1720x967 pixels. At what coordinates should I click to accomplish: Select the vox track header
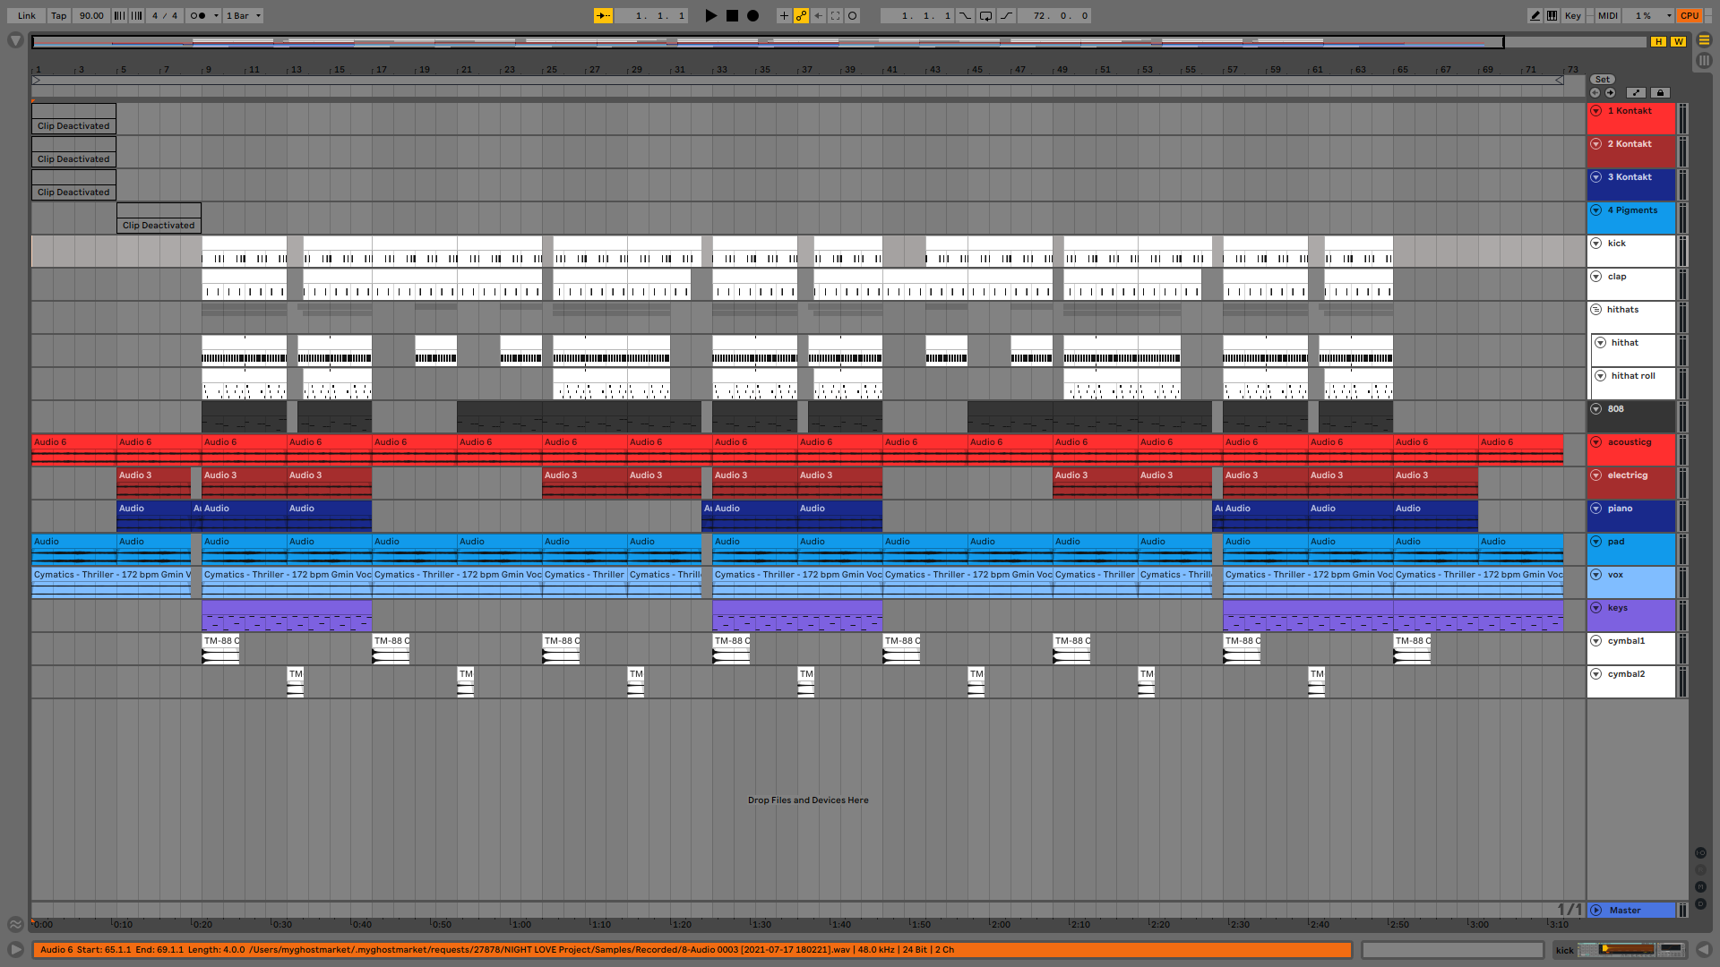1630,582
